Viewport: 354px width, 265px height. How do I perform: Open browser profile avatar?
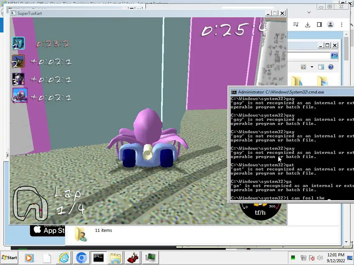point(330,24)
